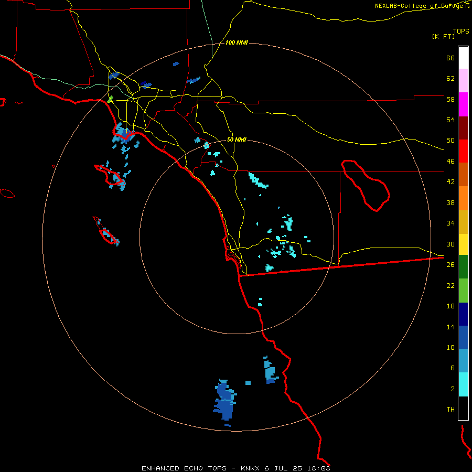Click the 'TOPS' legend heading

[x=461, y=31]
